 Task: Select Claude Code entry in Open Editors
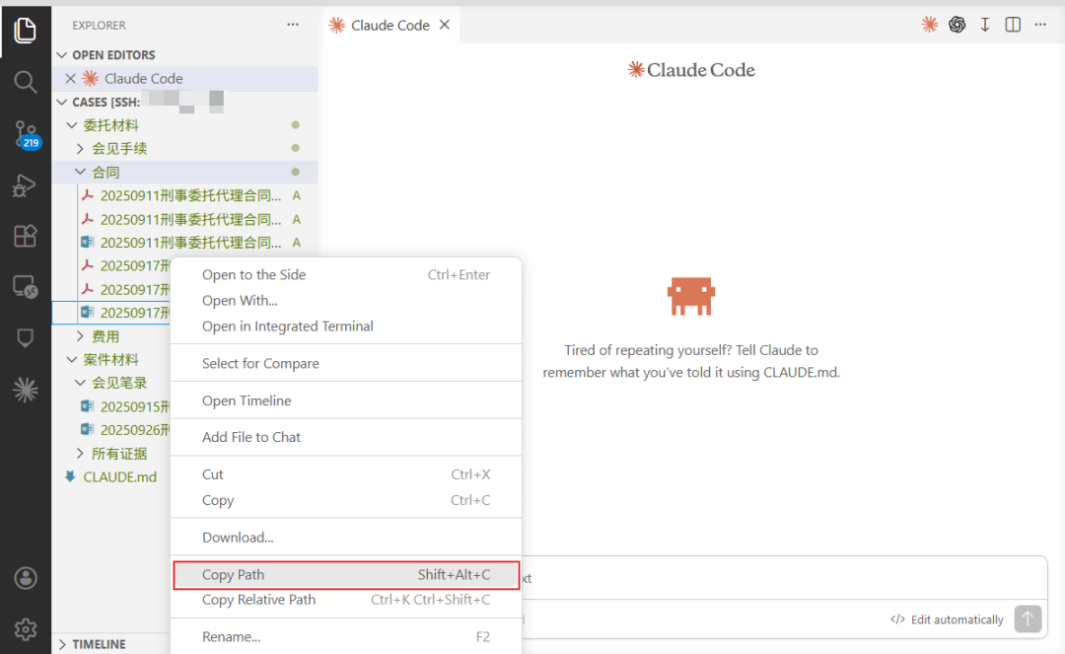[x=184, y=79]
